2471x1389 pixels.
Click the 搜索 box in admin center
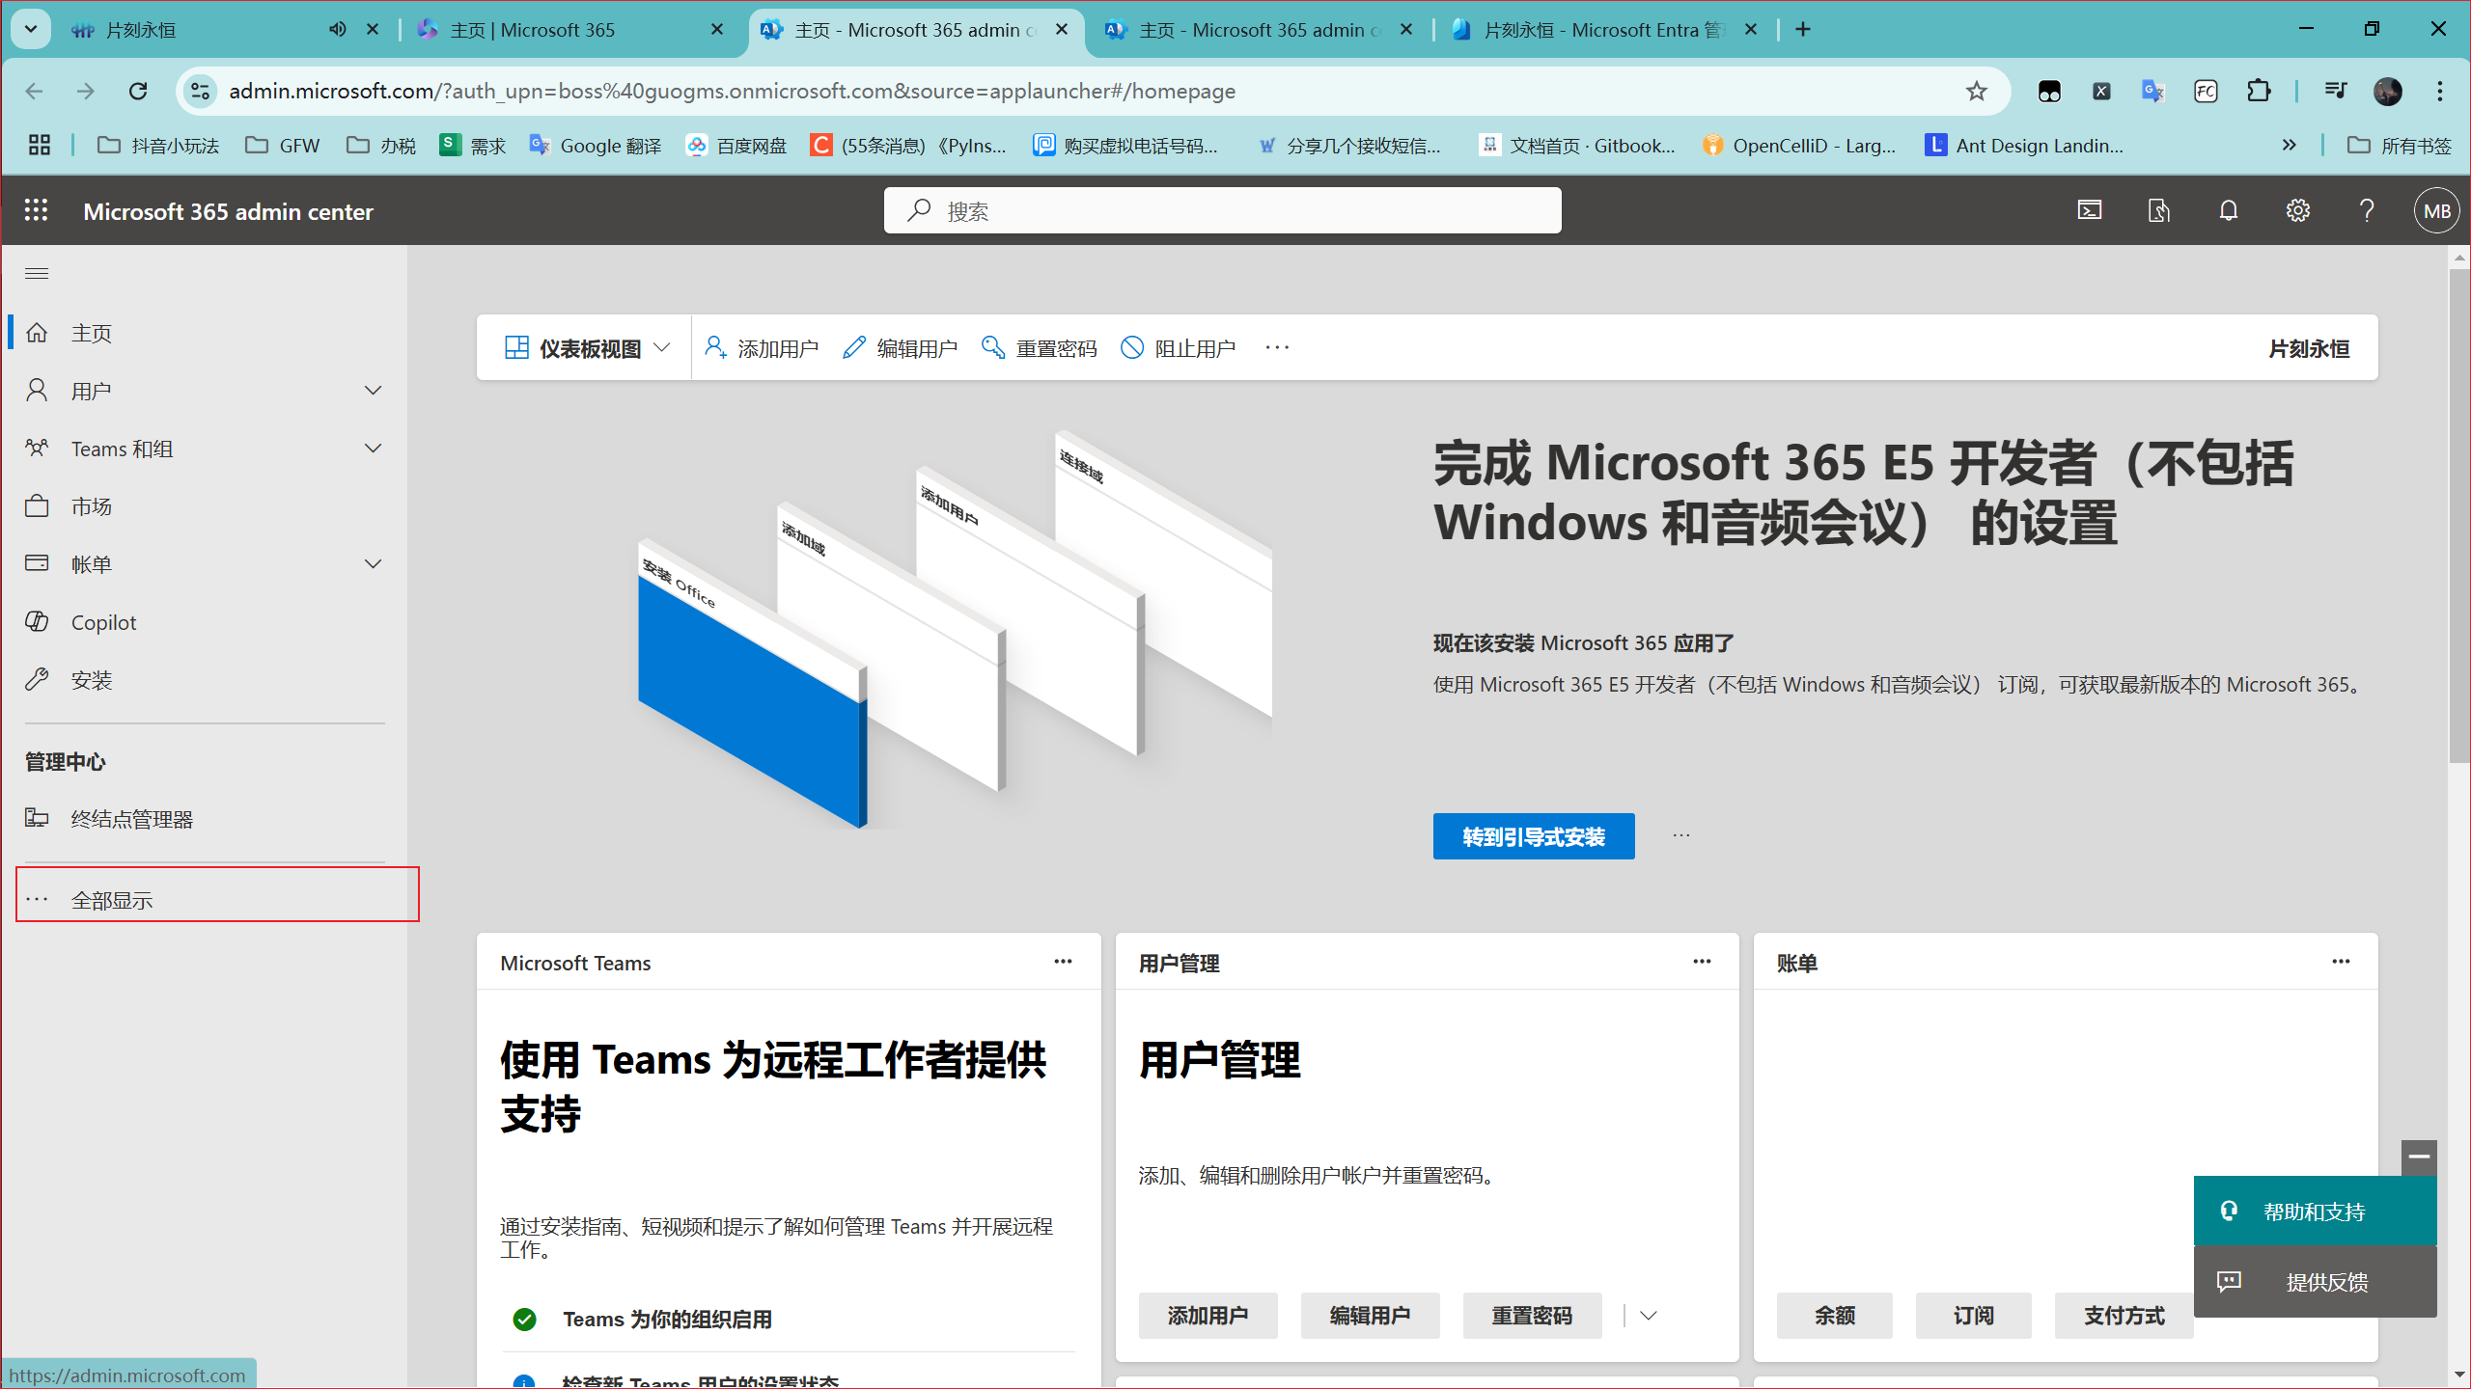1222,210
